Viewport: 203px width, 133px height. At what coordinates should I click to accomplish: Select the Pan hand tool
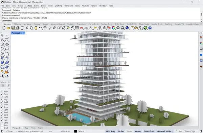45,28
